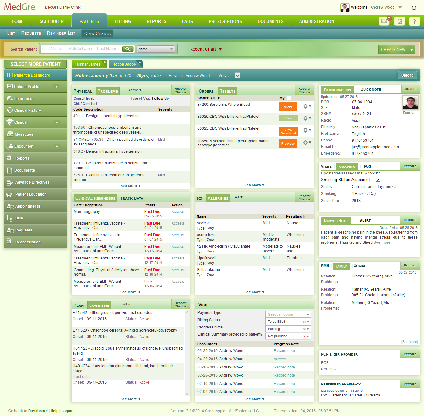This screenshot has width=424, height=416.
Task: Click the patient photo thumbnail
Action: coord(410,102)
